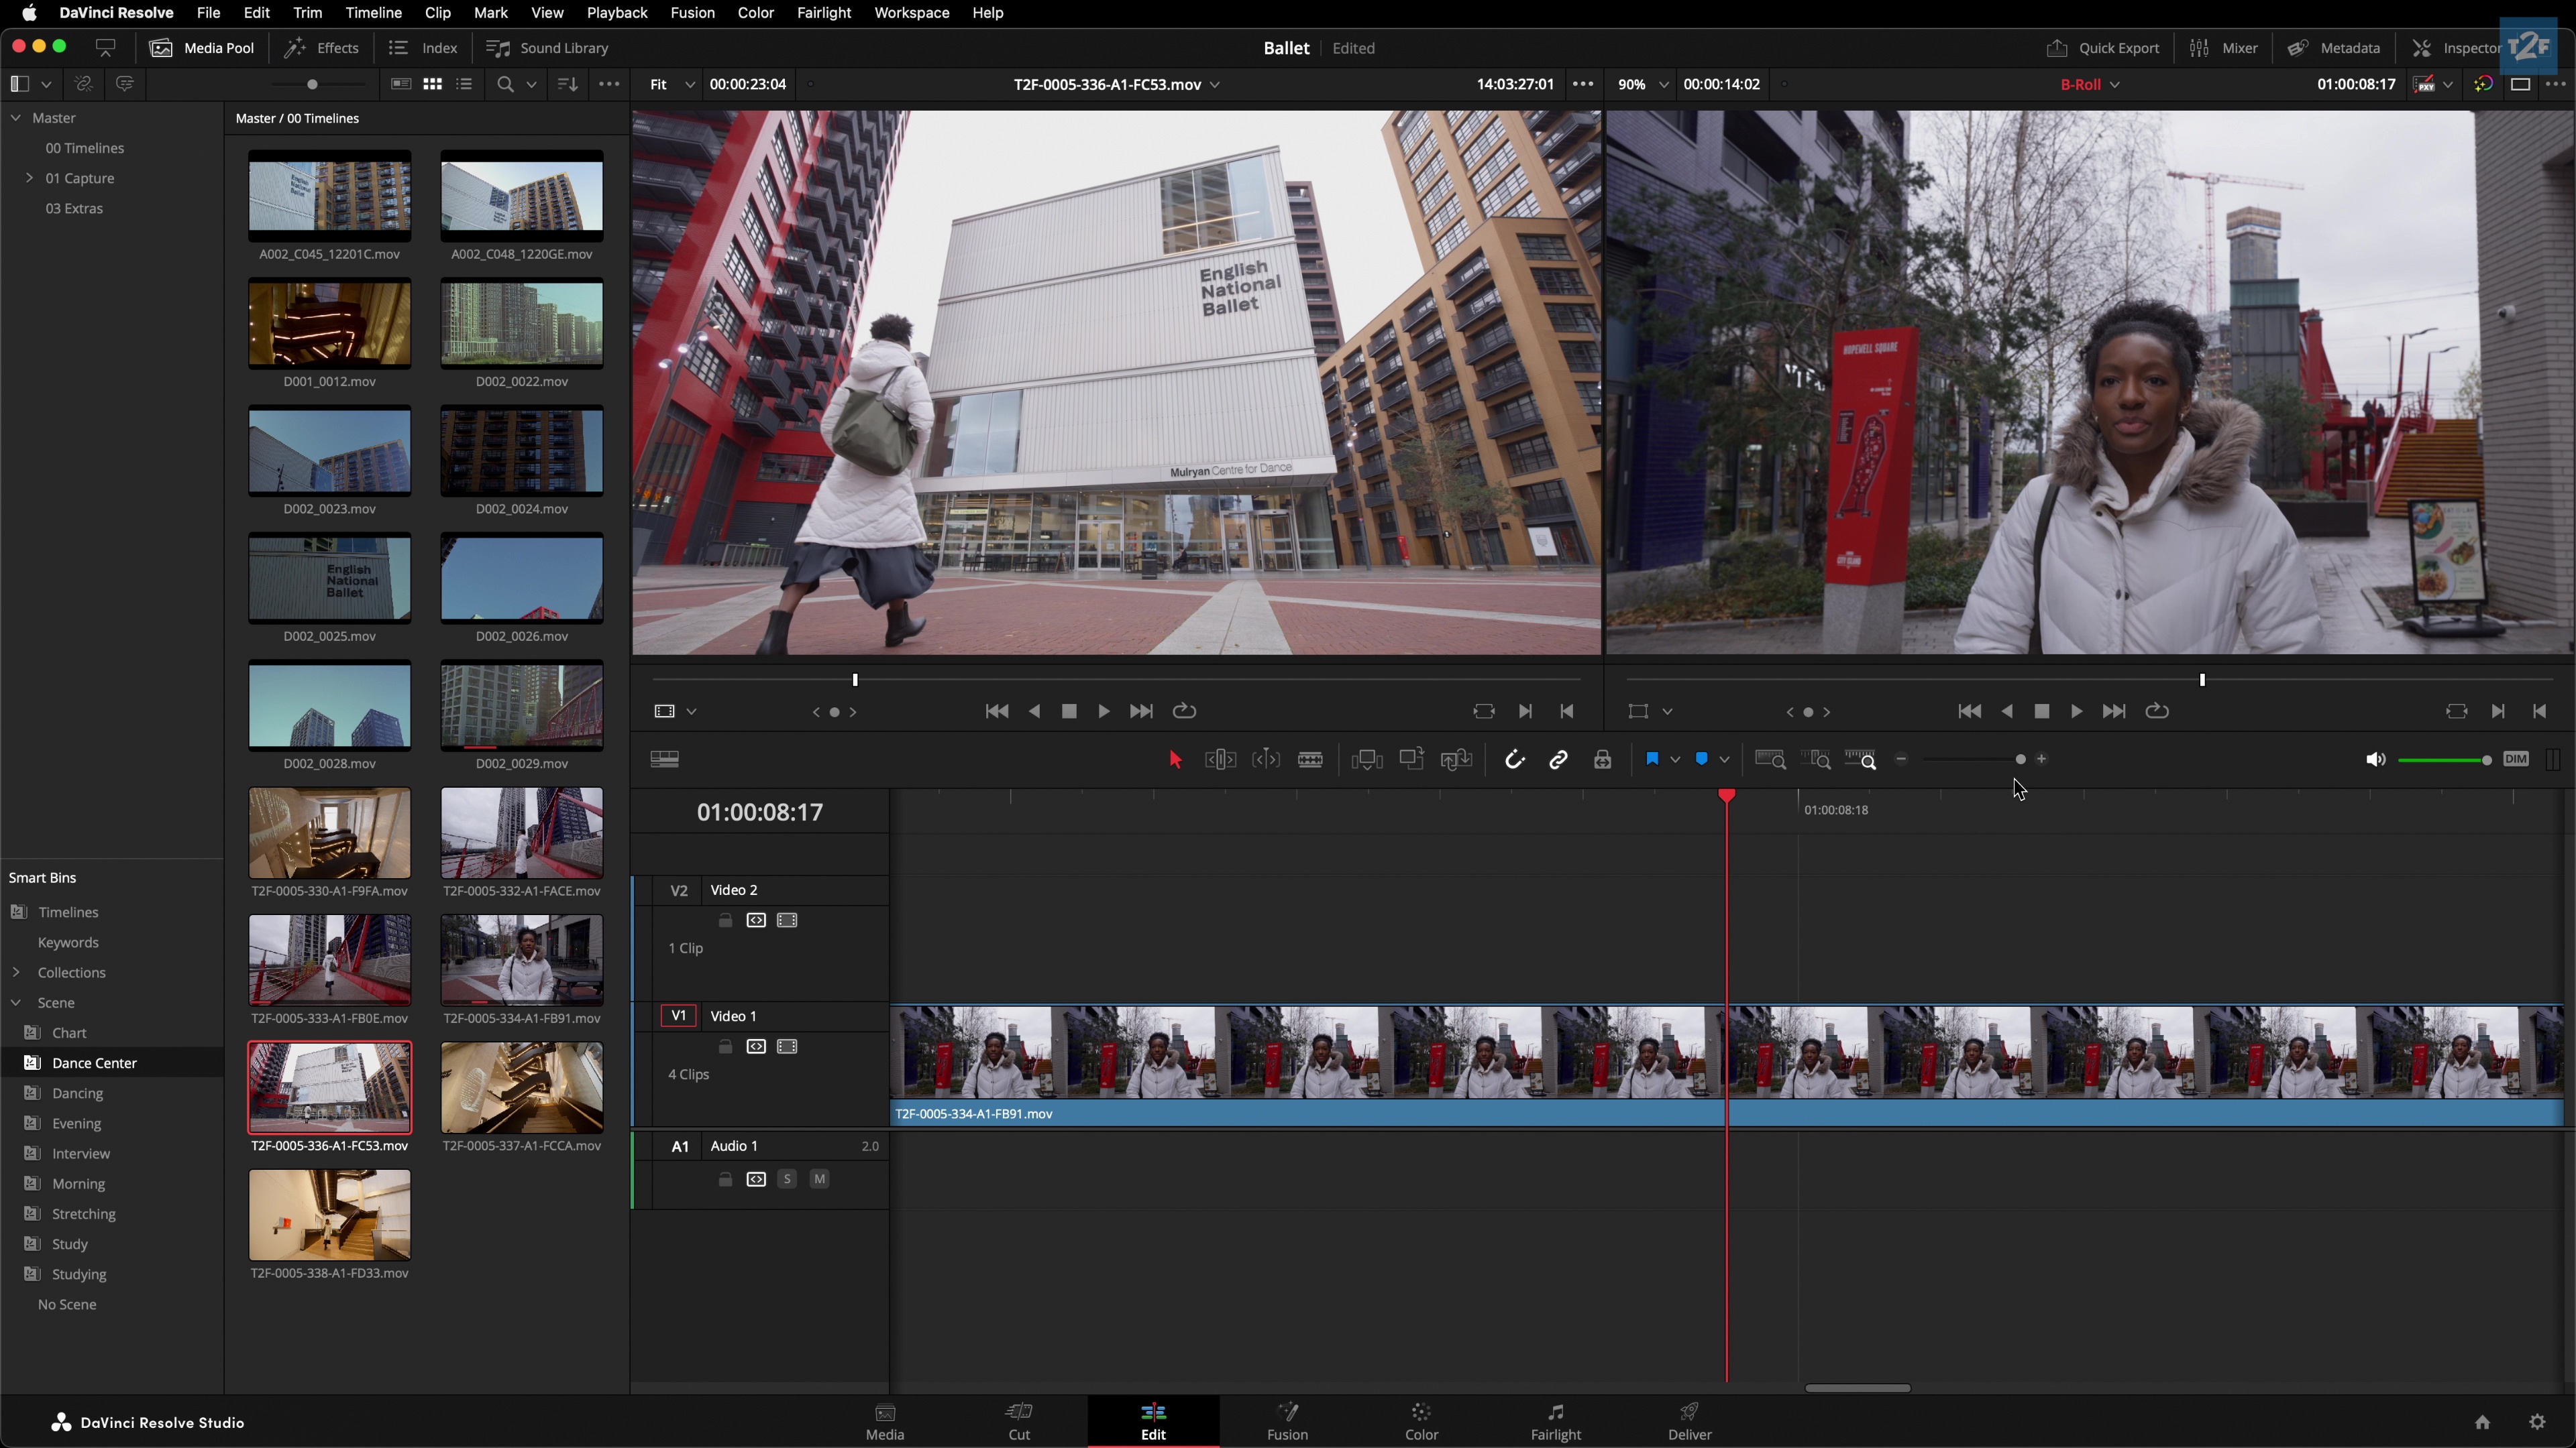The image size is (2576, 1448).
Task: Click the Insert Clip icon
Action: [x=1366, y=760]
